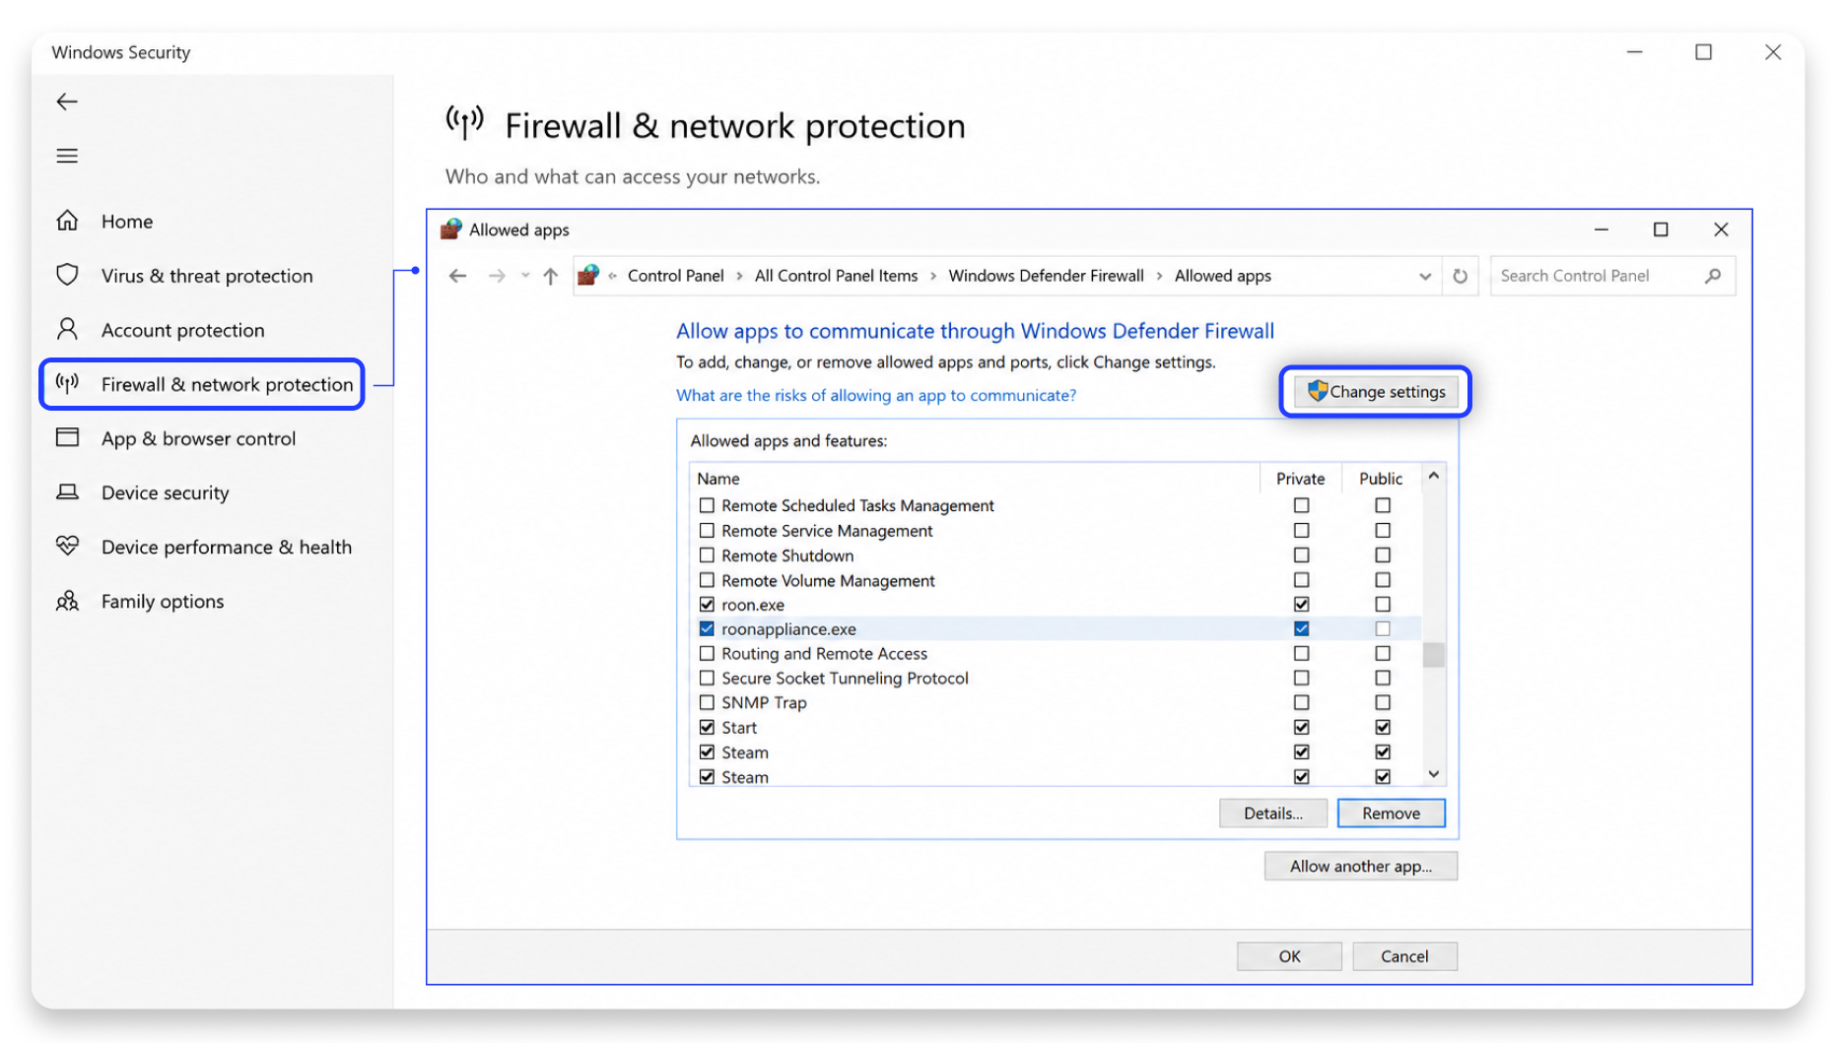Click Allow another app button

click(x=1360, y=866)
